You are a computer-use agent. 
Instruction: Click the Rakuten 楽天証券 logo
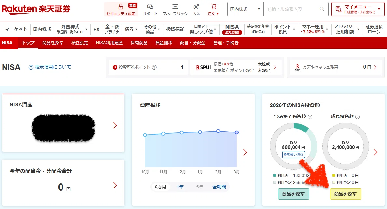(x=36, y=9)
